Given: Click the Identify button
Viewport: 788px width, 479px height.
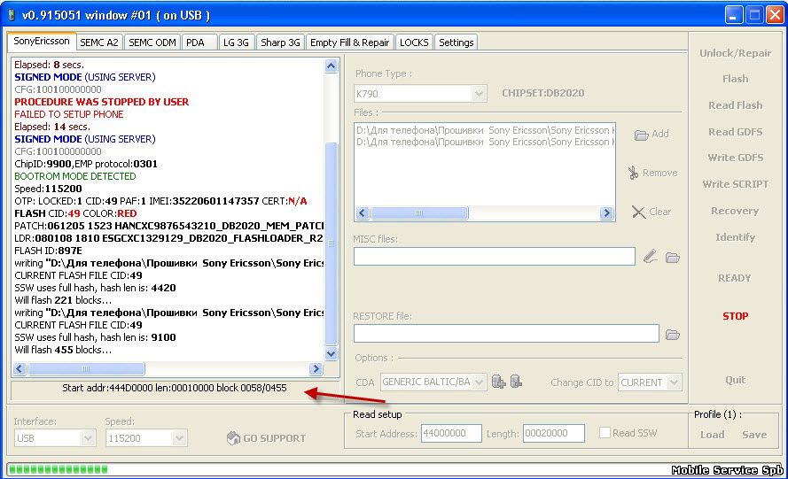Looking at the screenshot, I should [735, 237].
